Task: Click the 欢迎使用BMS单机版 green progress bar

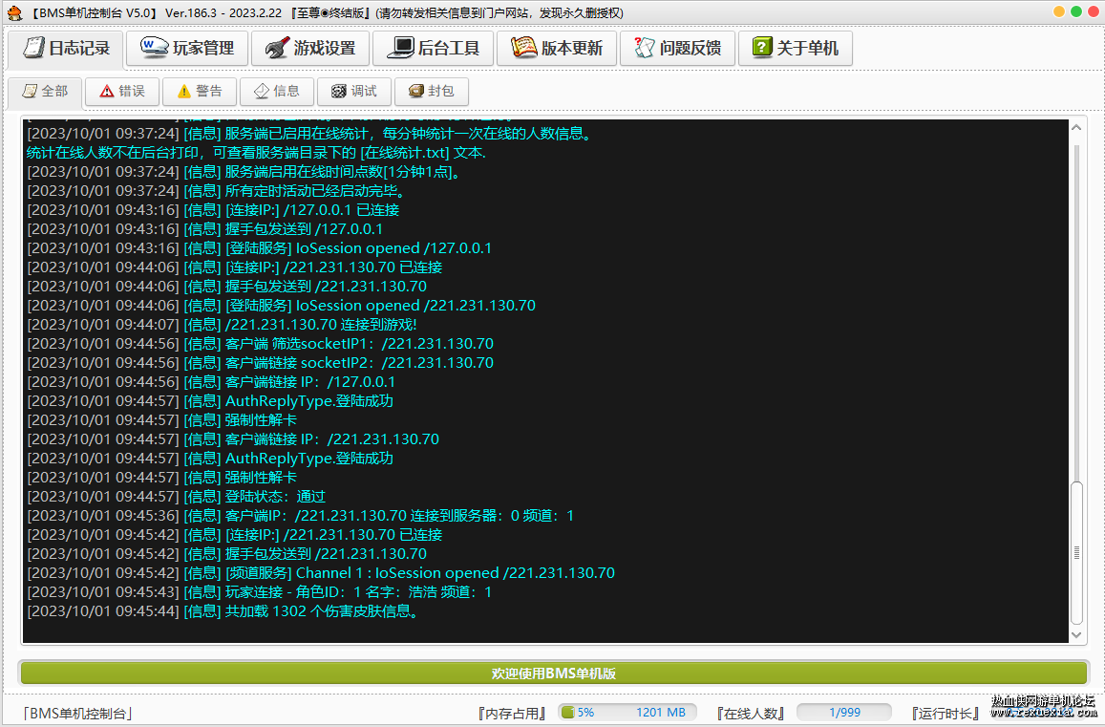Action: point(554,674)
